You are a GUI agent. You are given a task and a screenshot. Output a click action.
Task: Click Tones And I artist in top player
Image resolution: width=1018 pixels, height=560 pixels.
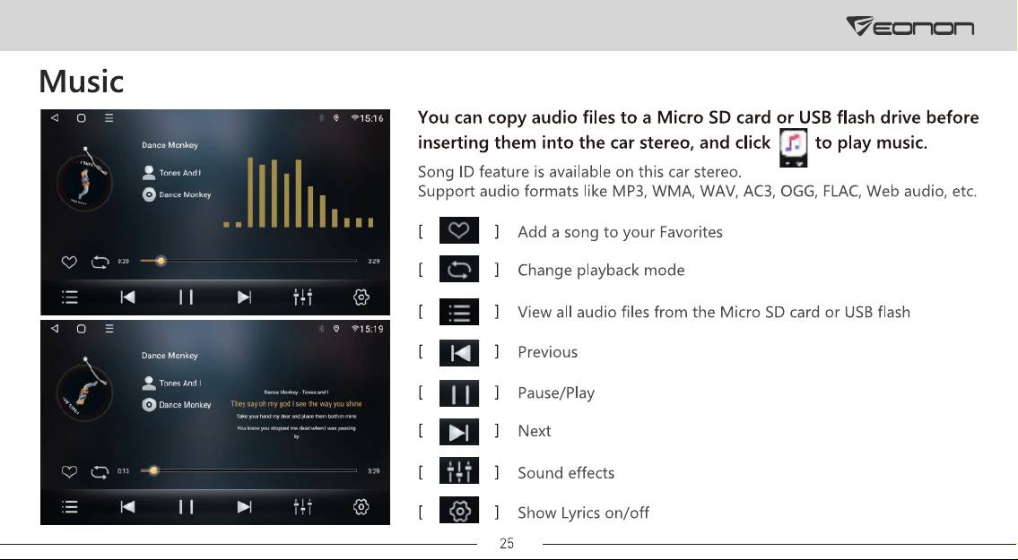tap(172, 173)
